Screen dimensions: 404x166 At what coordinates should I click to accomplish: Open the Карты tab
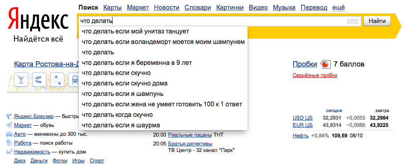[112, 8]
